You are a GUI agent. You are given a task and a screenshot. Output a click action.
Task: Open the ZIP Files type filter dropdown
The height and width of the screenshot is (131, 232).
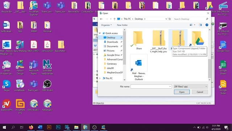point(191,87)
